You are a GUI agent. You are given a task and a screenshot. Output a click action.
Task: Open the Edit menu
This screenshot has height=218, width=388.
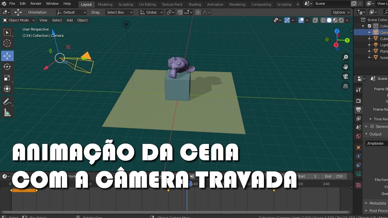click(23, 4)
